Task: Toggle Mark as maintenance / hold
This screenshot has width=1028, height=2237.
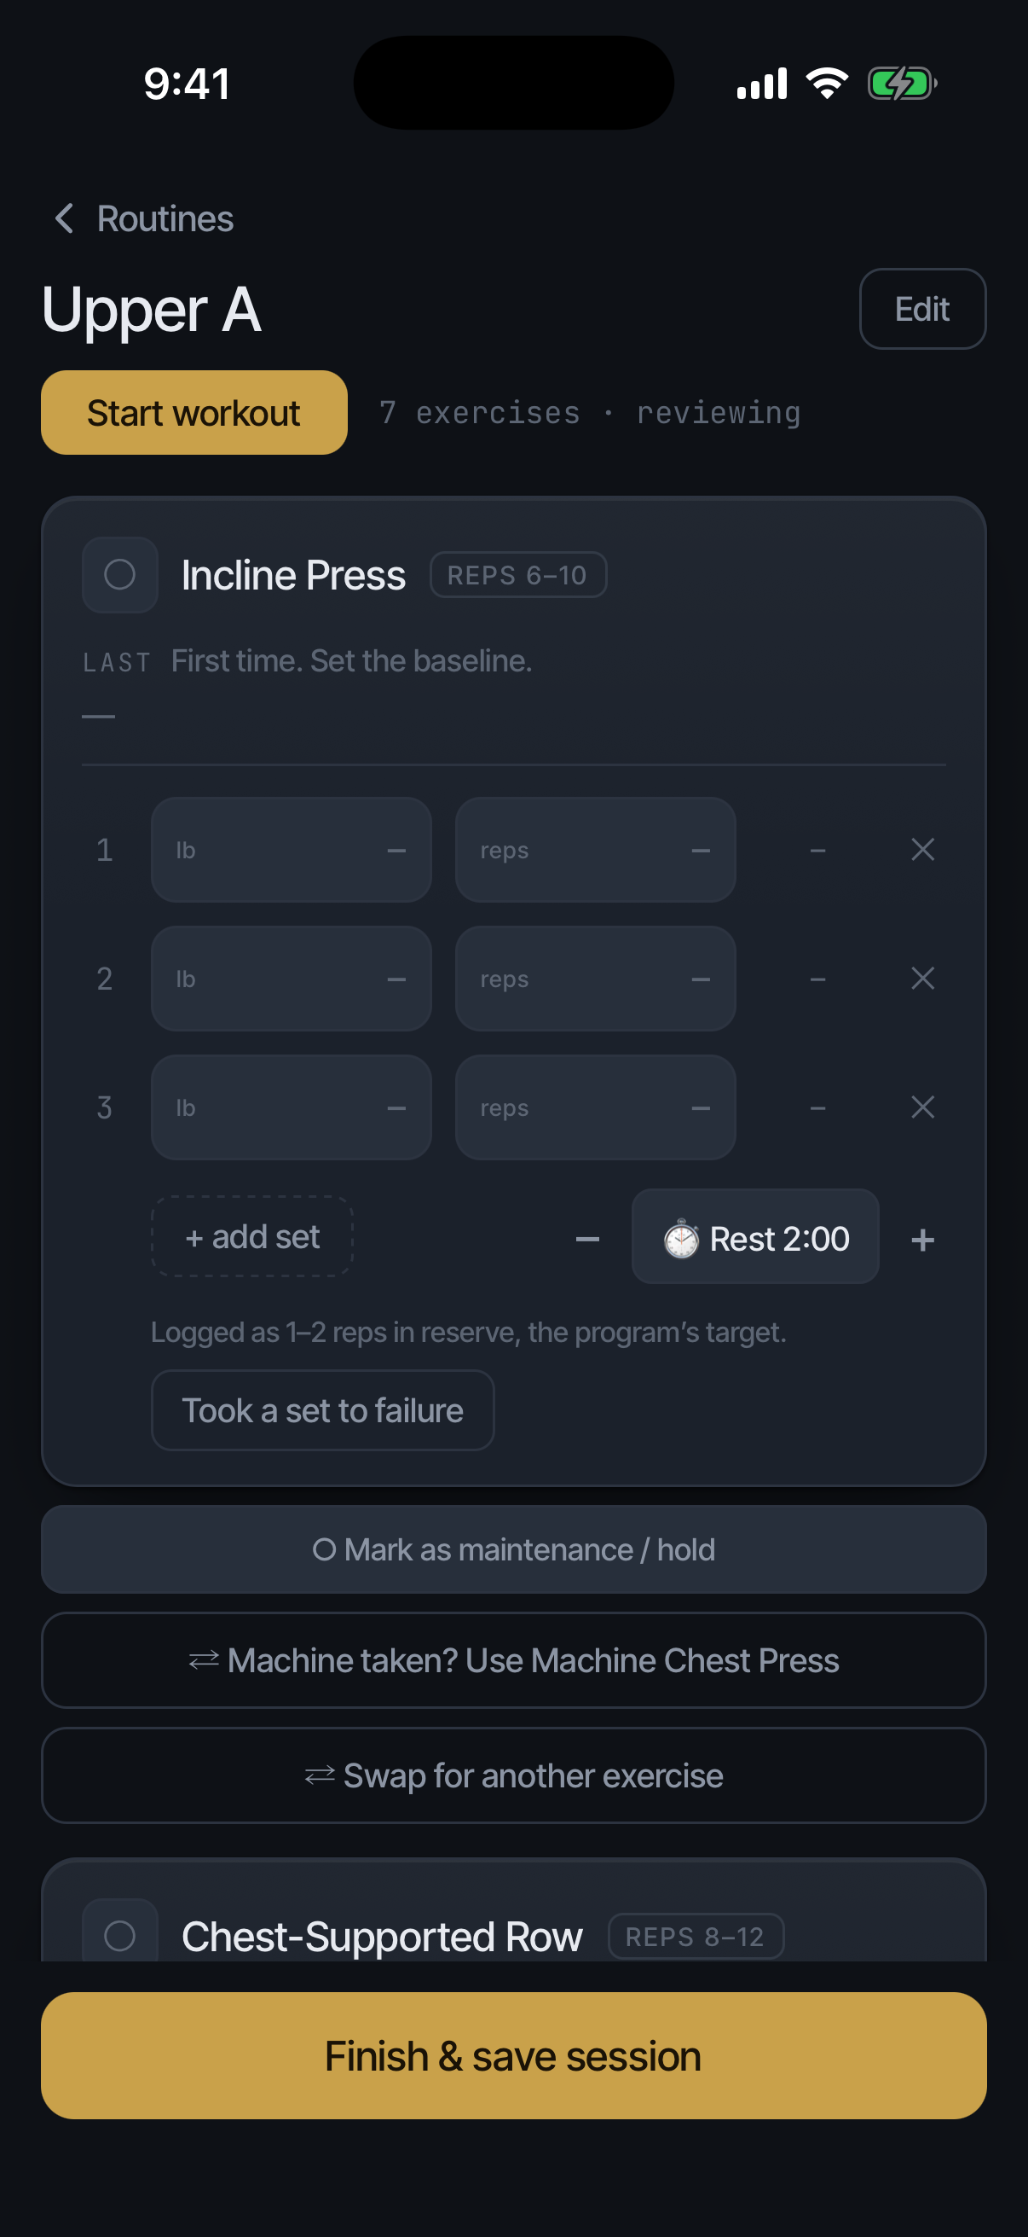Action: tap(513, 1549)
